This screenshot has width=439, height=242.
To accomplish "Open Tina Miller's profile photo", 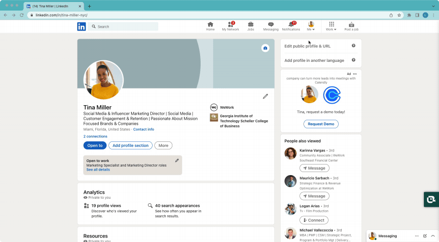I will 103,80.
